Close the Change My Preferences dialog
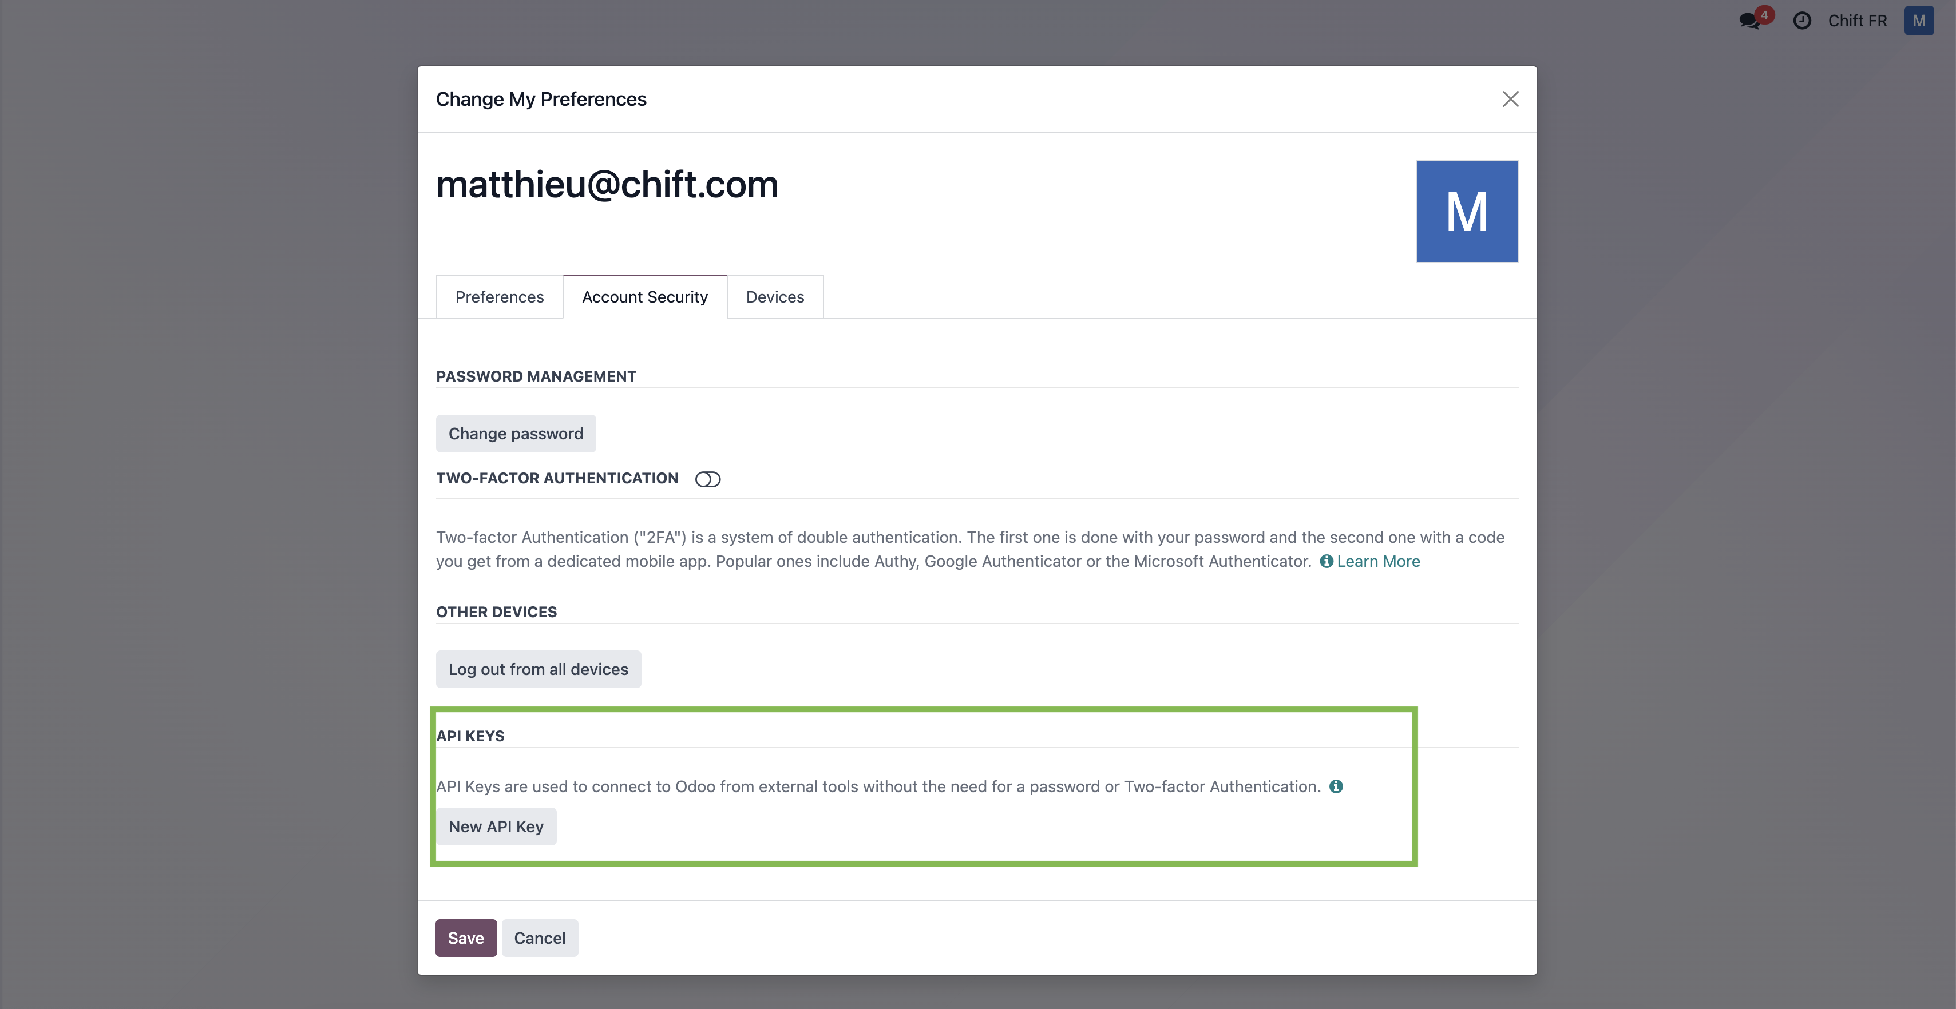Viewport: 1956px width, 1009px height. coord(1510,100)
